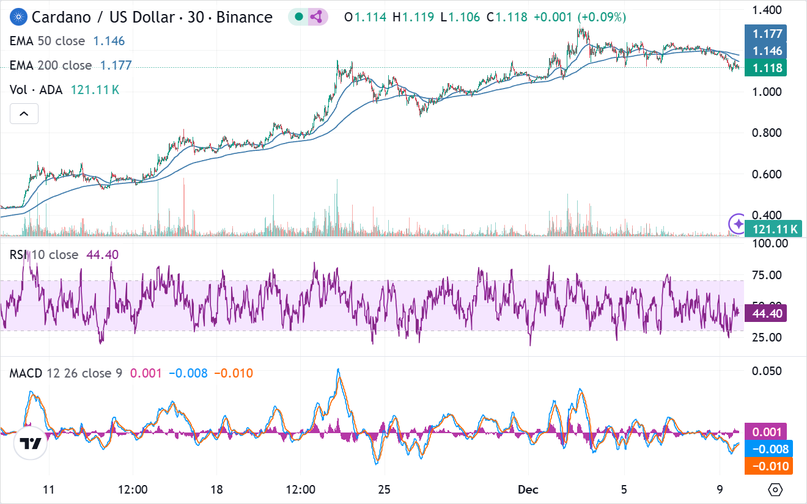Click the +0.001 (+0.09%) change value
807x504 pixels.
click(580, 17)
